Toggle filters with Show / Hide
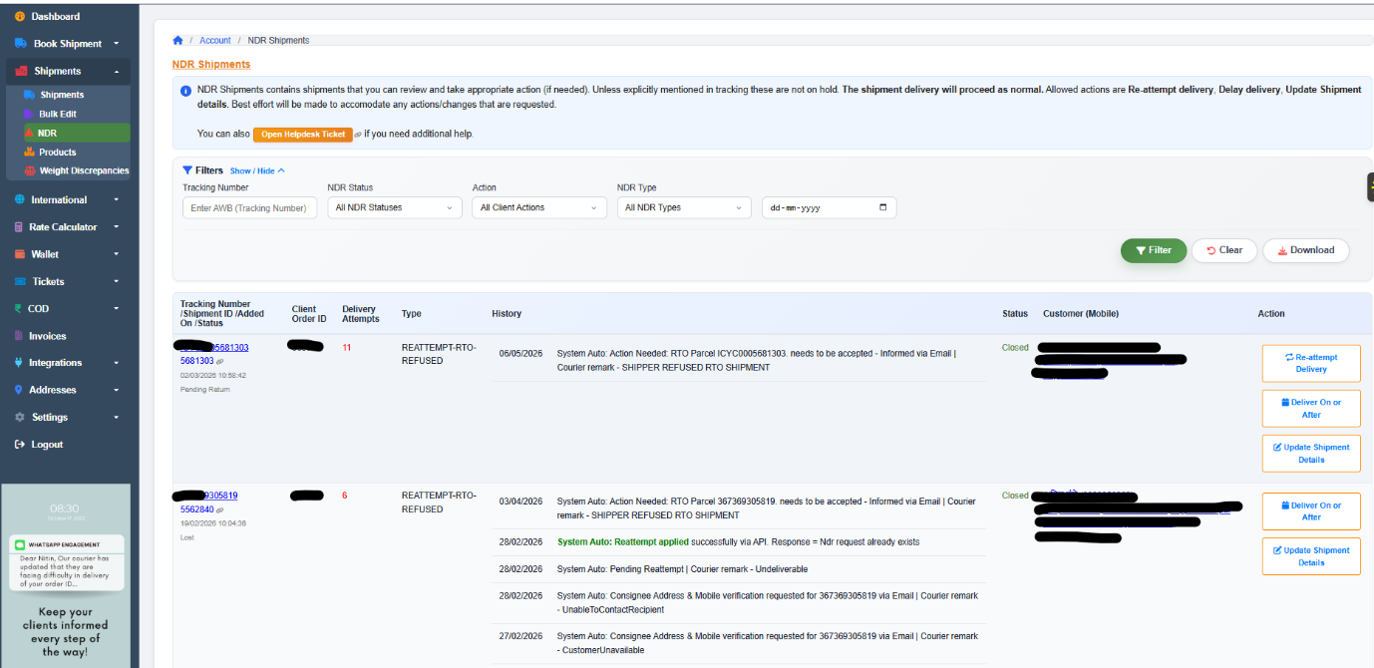The width and height of the screenshot is (1374, 668). coord(257,170)
